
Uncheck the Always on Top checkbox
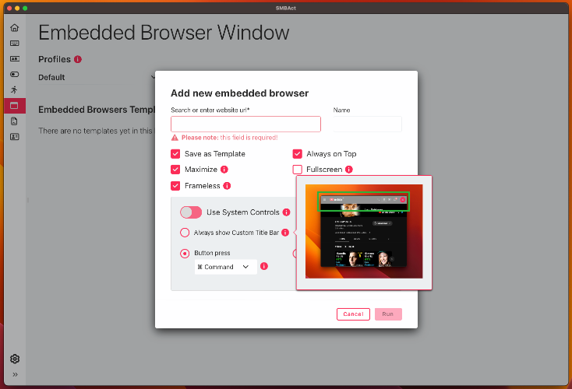pos(298,154)
